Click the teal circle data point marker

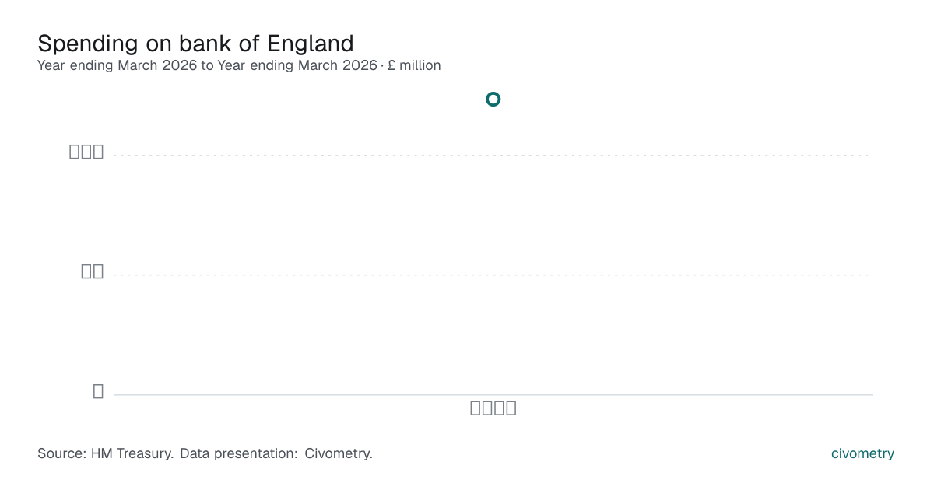tap(493, 99)
